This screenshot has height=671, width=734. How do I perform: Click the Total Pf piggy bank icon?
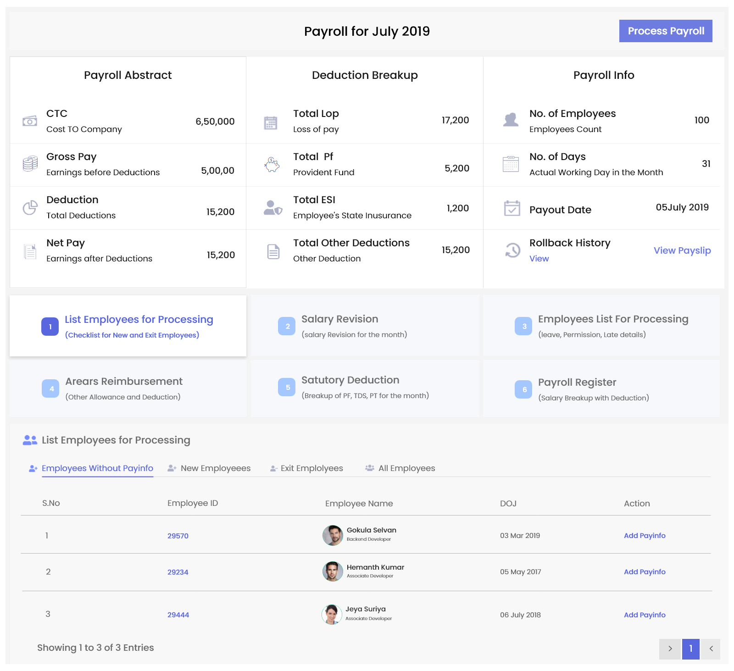(272, 165)
